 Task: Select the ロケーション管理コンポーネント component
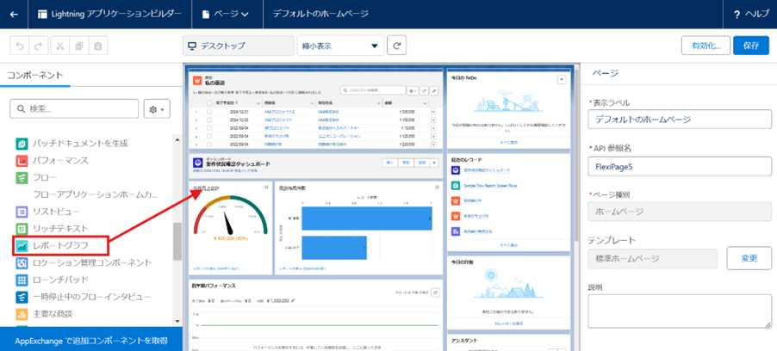tap(84, 262)
